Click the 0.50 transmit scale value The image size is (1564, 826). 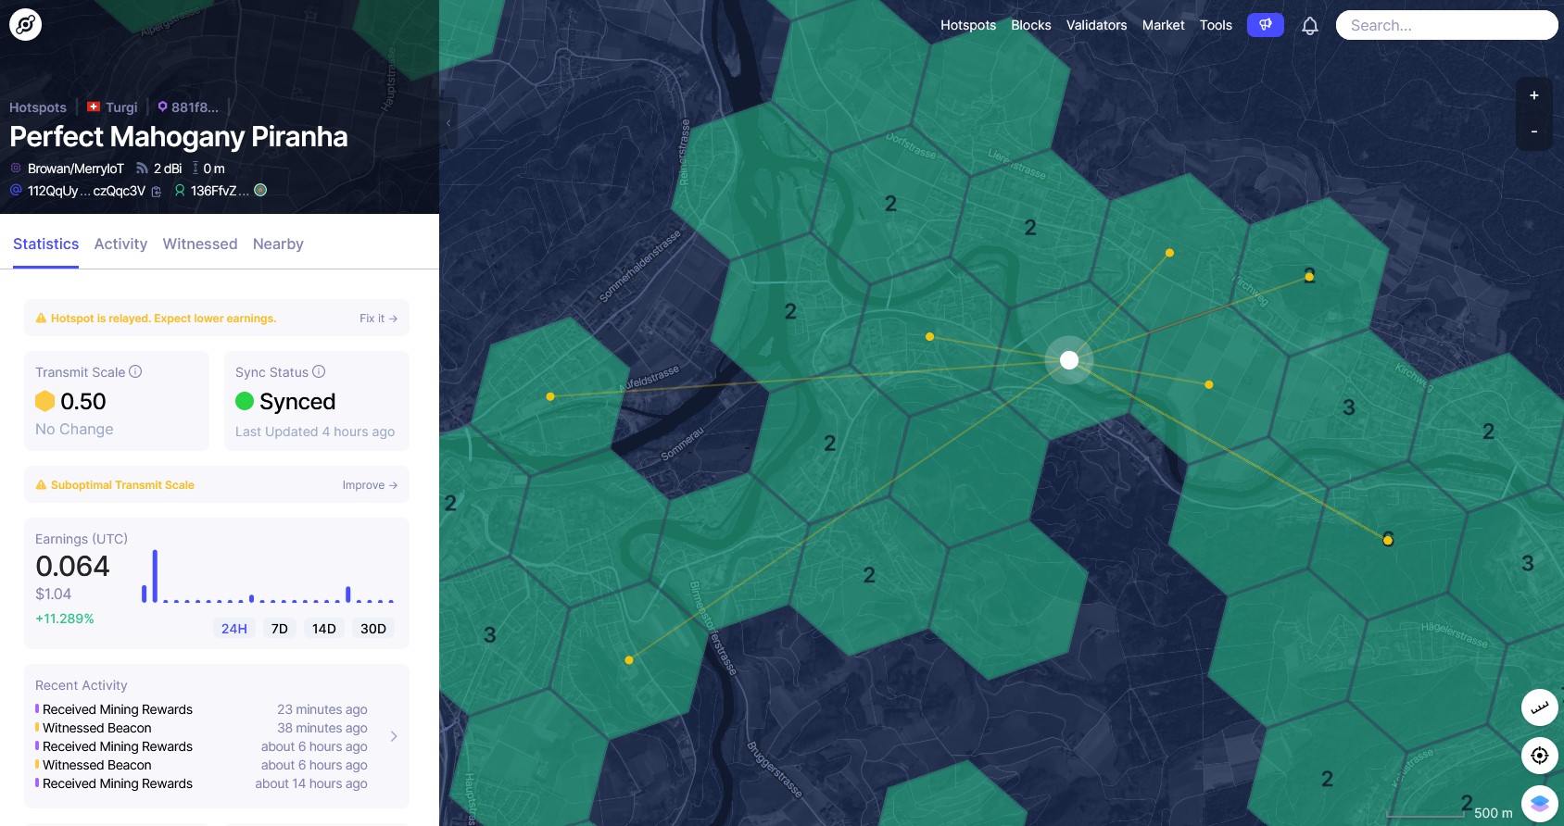[x=83, y=401]
